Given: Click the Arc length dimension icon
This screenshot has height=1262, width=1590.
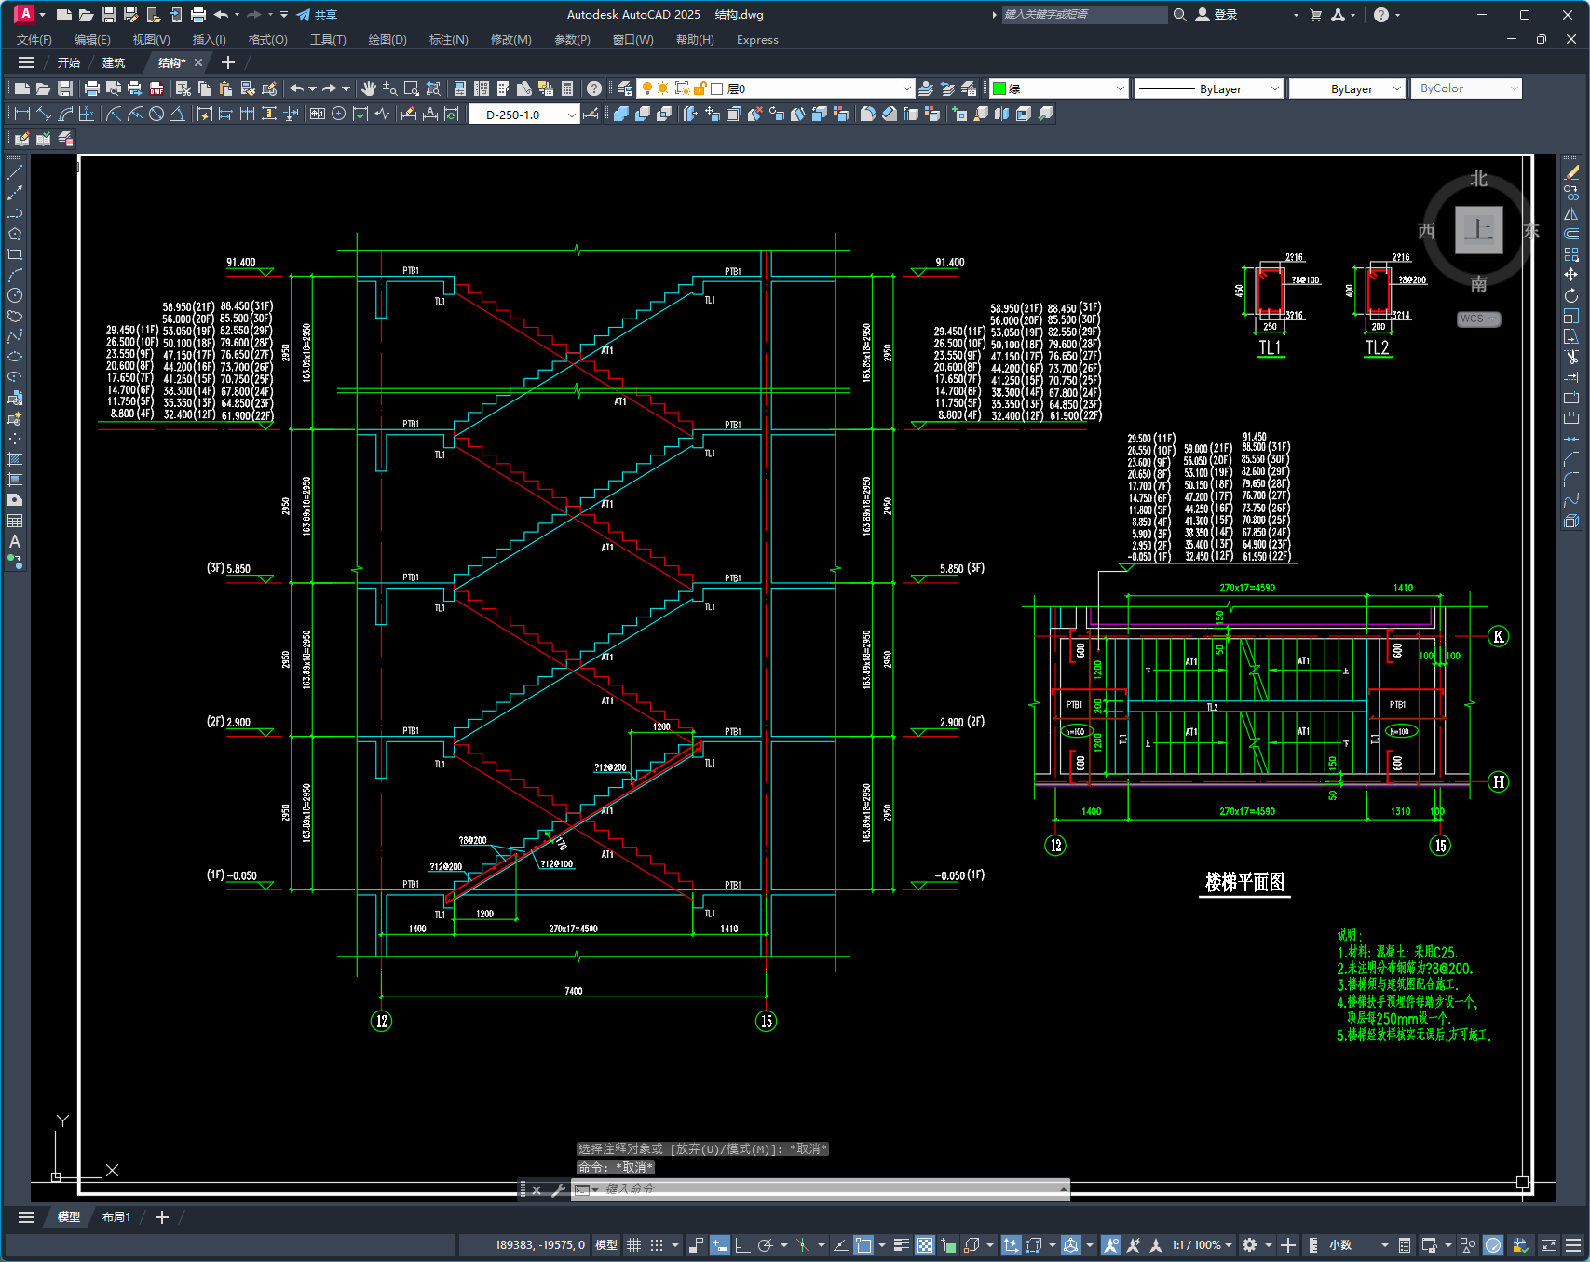Looking at the screenshot, I should (x=65, y=114).
